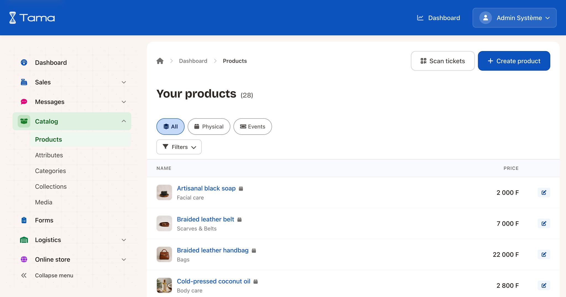Click the Tama hourglass logo icon
Screen dimensions: 566x297
click(13, 18)
